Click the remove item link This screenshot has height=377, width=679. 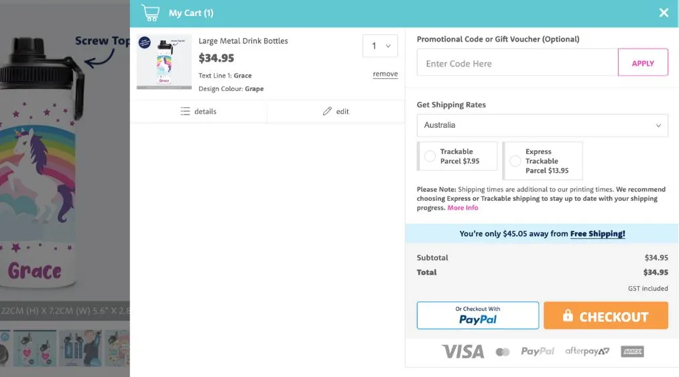point(385,74)
